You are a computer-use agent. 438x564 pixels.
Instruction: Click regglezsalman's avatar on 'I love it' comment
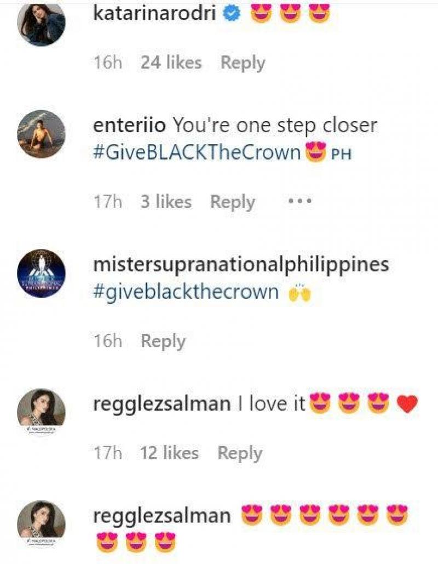tap(42, 413)
